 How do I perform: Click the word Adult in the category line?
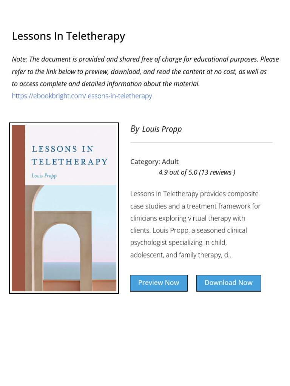(x=170, y=162)
